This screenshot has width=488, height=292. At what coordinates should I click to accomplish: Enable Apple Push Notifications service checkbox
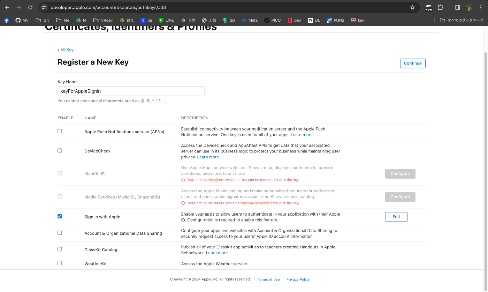[x=60, y=131]
